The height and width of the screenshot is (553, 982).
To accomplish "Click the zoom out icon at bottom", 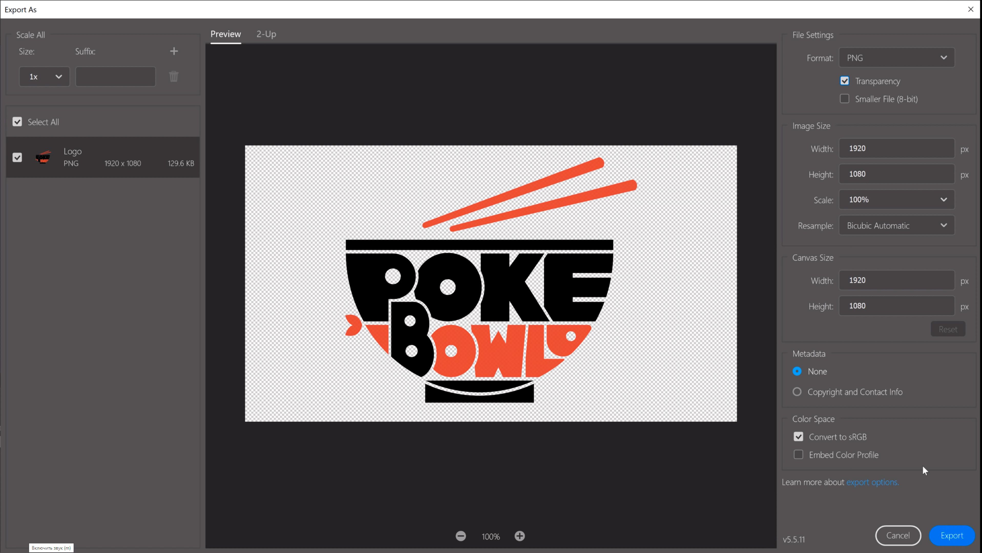I will tap(461, 536).
